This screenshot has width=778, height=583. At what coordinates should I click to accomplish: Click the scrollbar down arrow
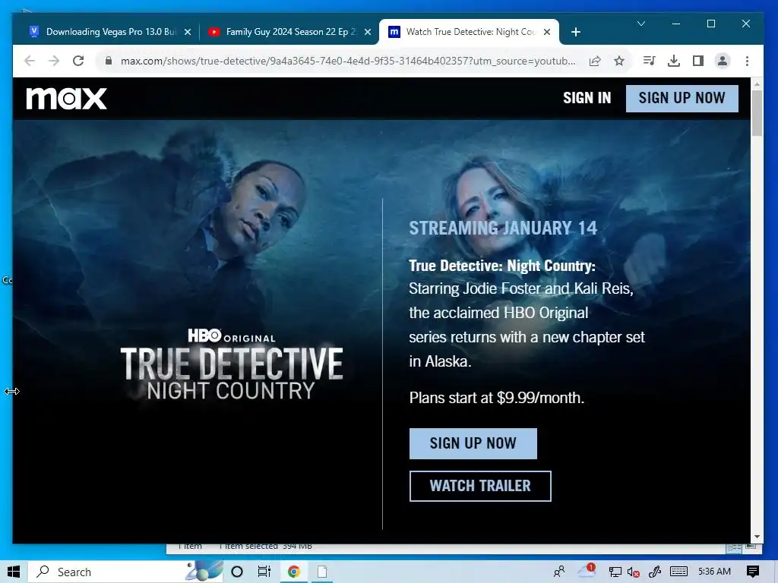click(x=757, y=537)
